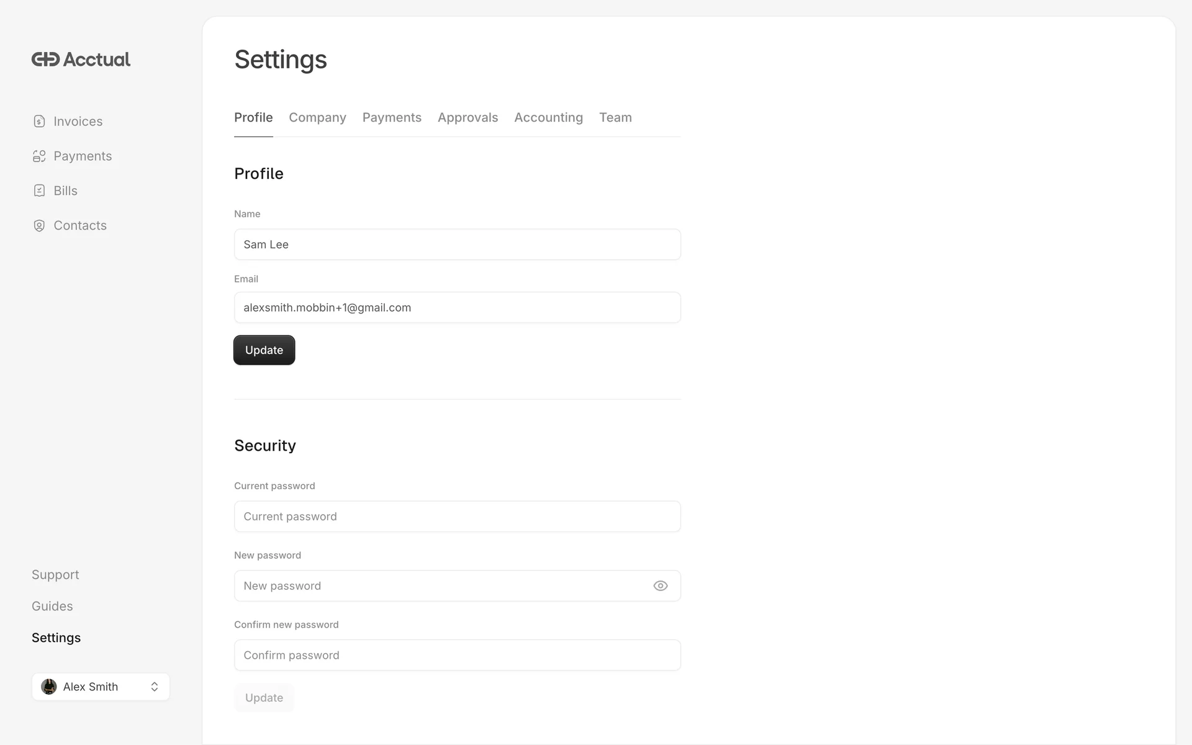Open Invoices via its sidebar icon
The image size is (1192, 745).
39,121
